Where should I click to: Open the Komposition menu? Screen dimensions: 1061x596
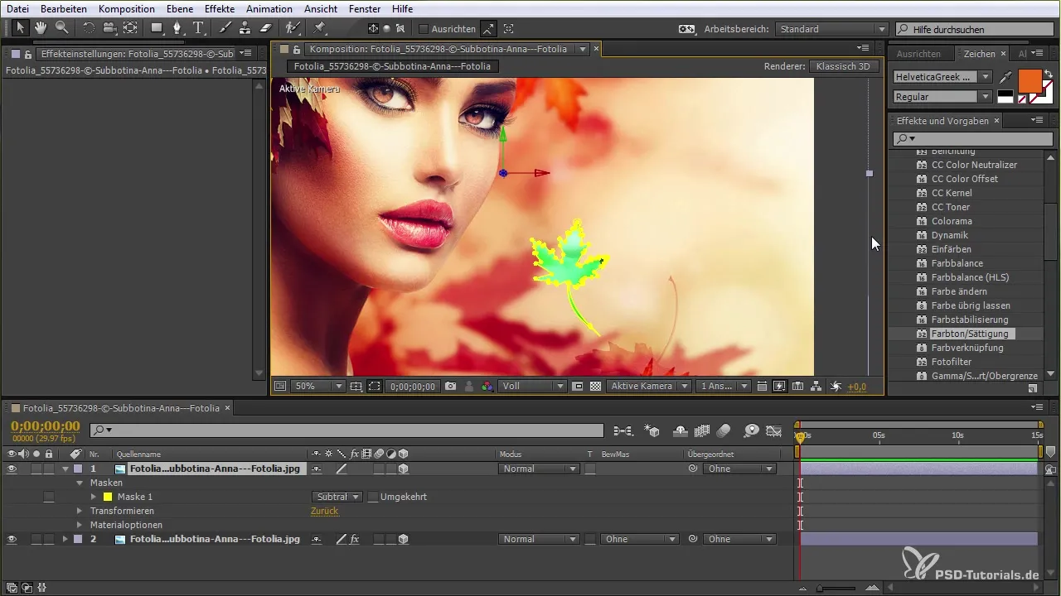tap(126, 8)
